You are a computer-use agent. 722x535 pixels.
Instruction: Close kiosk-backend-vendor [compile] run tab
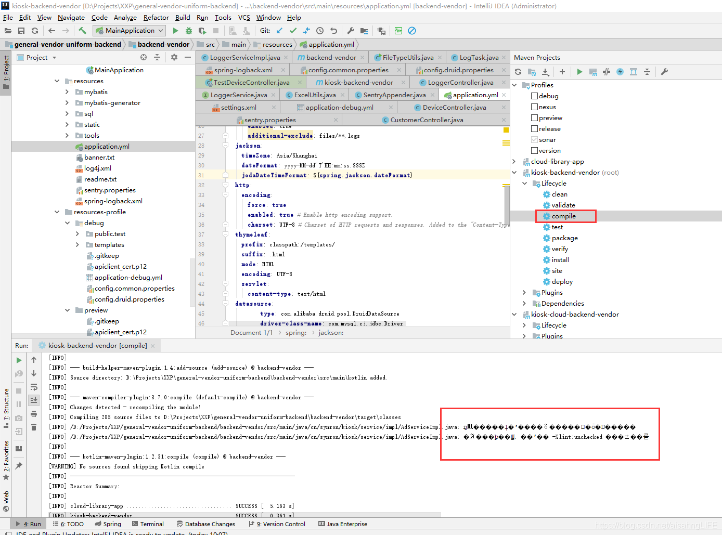click(153, 346)
